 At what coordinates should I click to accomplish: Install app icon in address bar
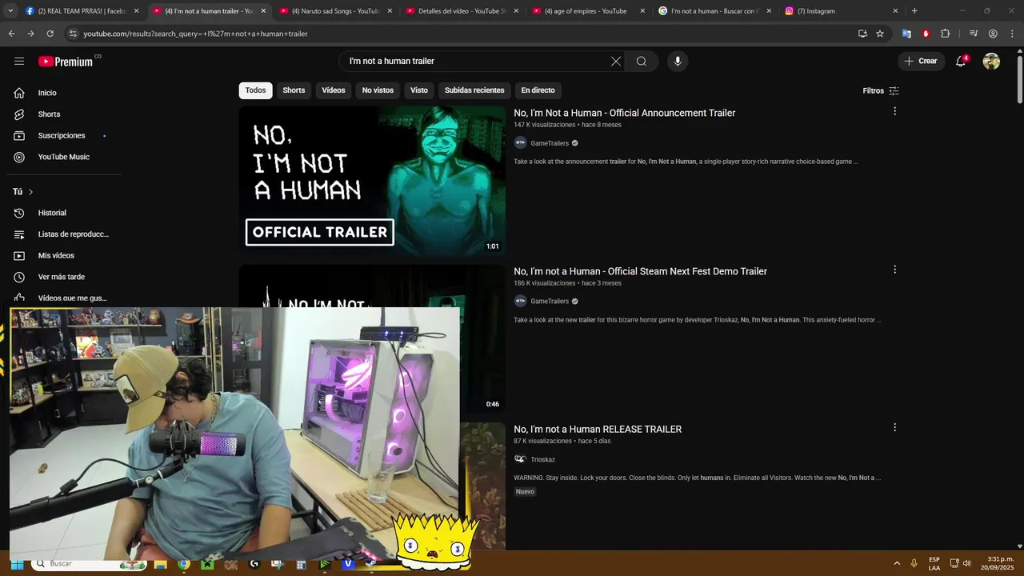(862, 34)
